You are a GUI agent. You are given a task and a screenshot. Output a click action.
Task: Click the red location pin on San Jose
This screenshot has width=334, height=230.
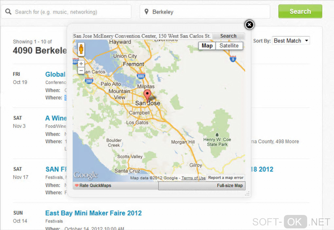tap(147, 96)
